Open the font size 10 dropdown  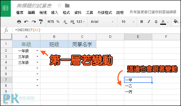[x=128, y=22]
